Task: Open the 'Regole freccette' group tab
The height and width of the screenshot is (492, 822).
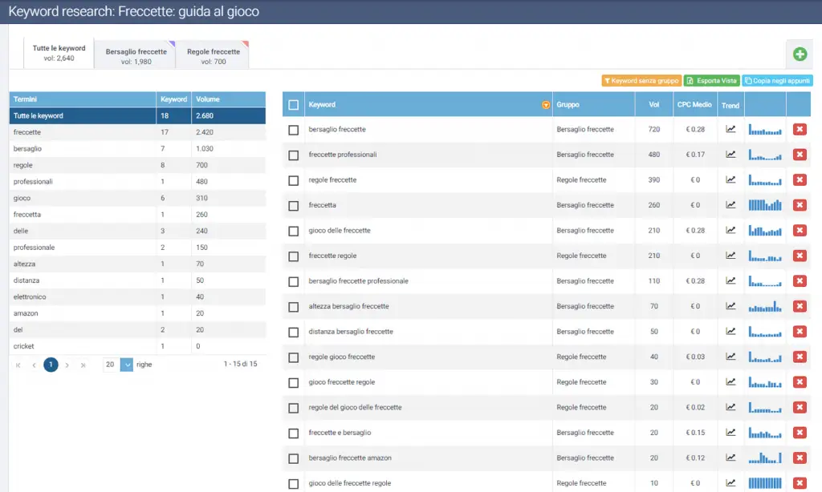Action: (x=213, y=56)
